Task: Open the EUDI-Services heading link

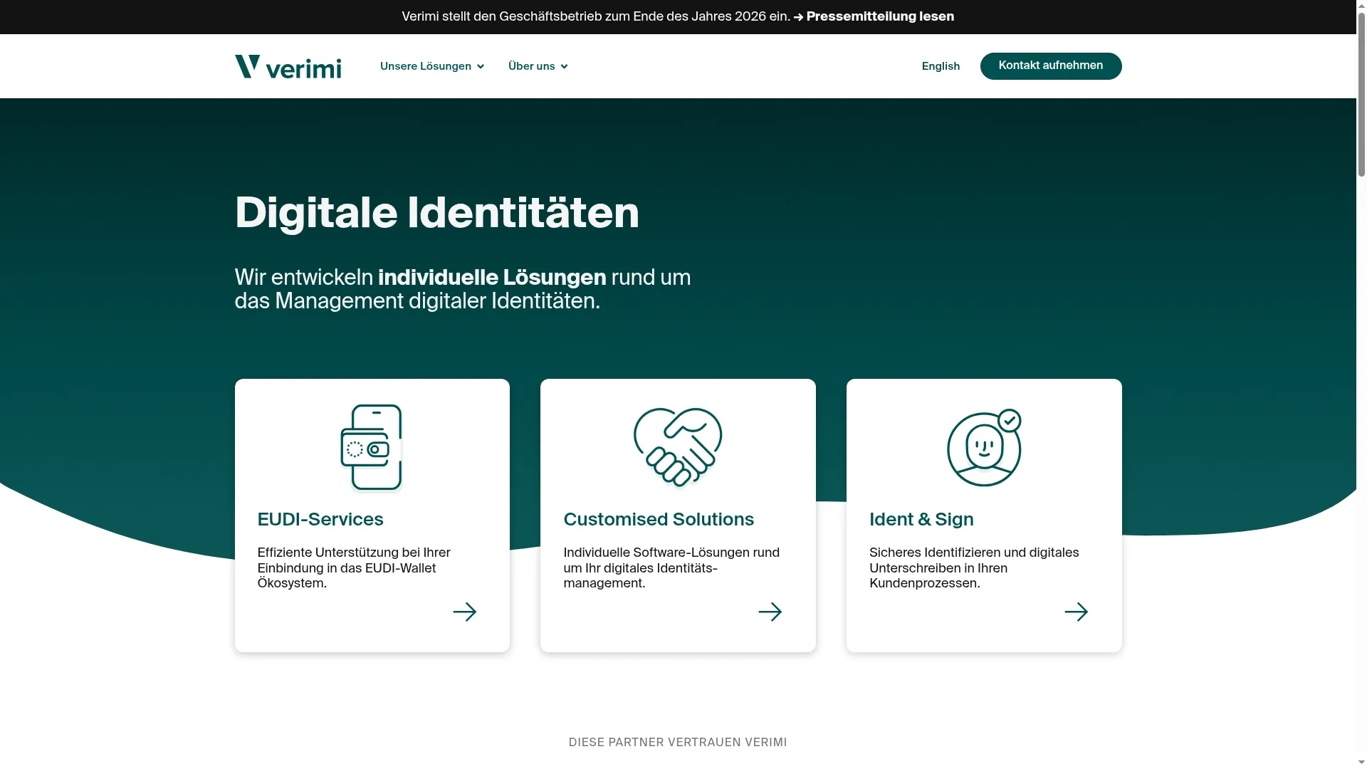Action: [320, 520]
